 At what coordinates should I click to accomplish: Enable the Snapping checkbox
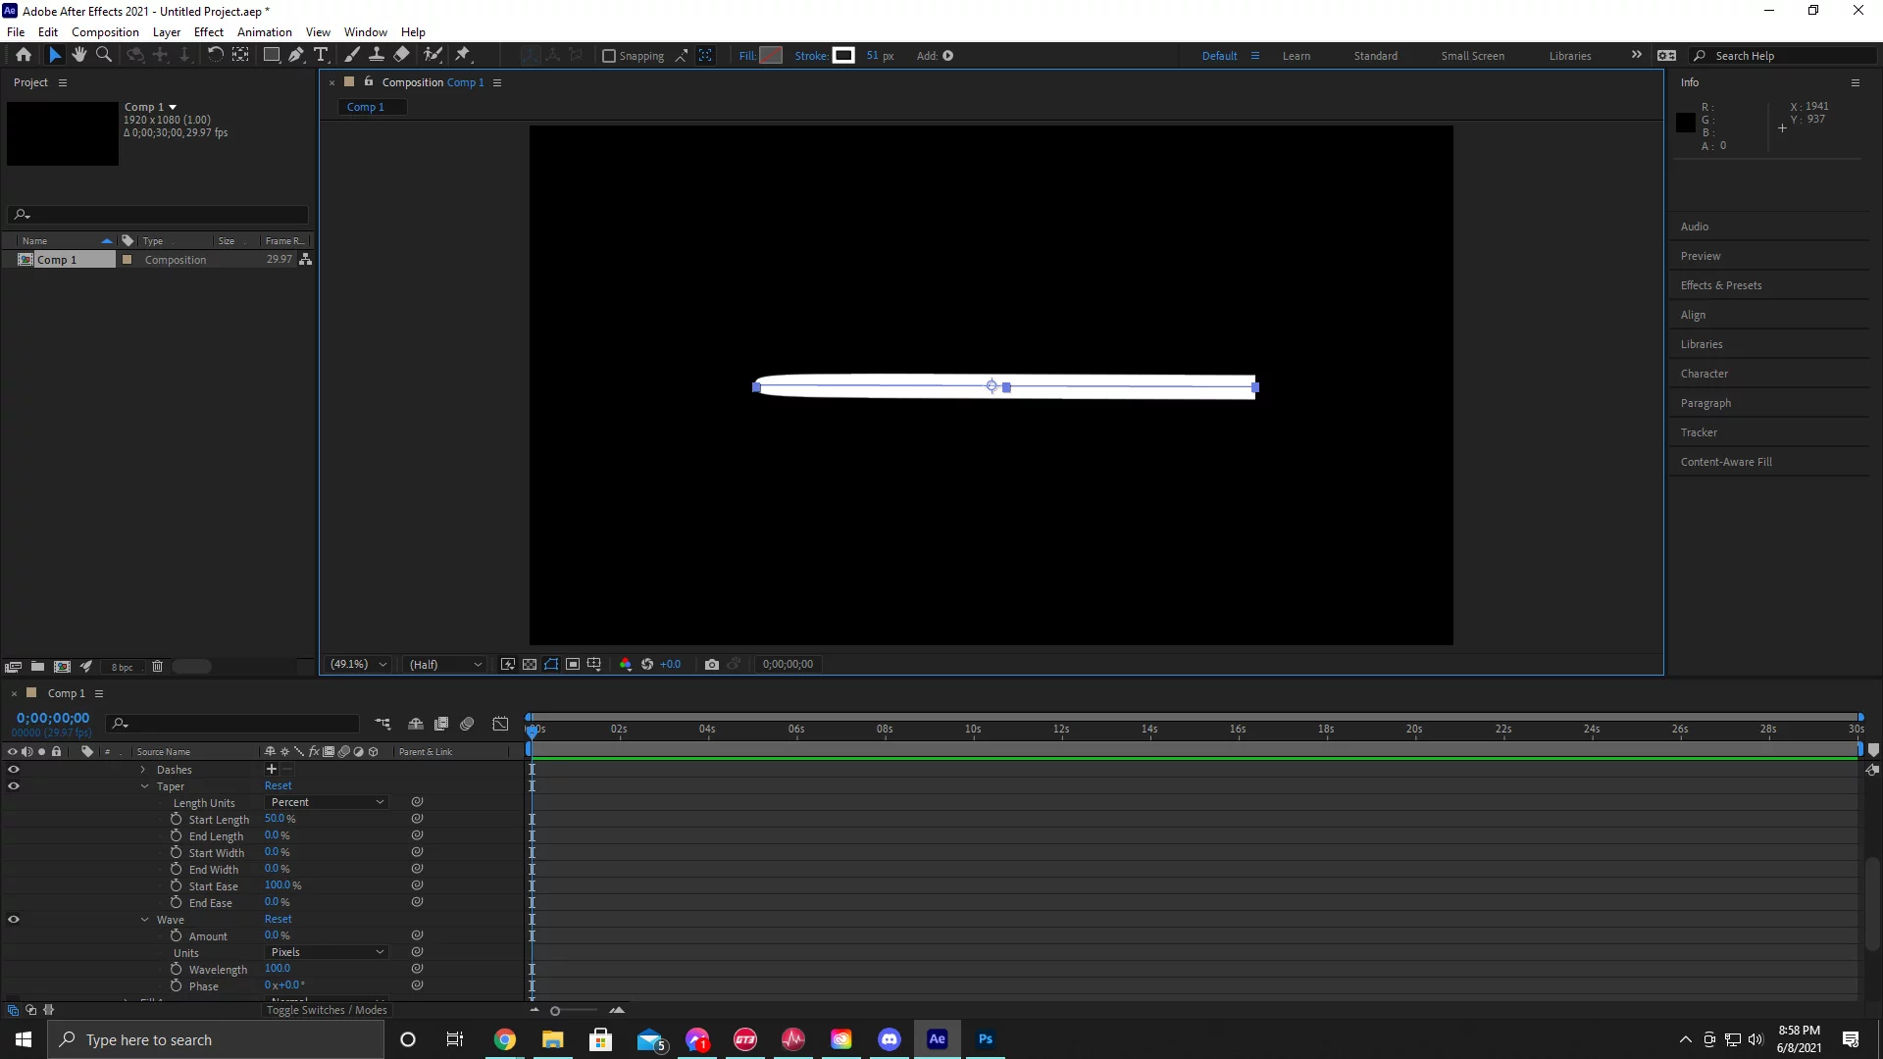pos(609,56)
